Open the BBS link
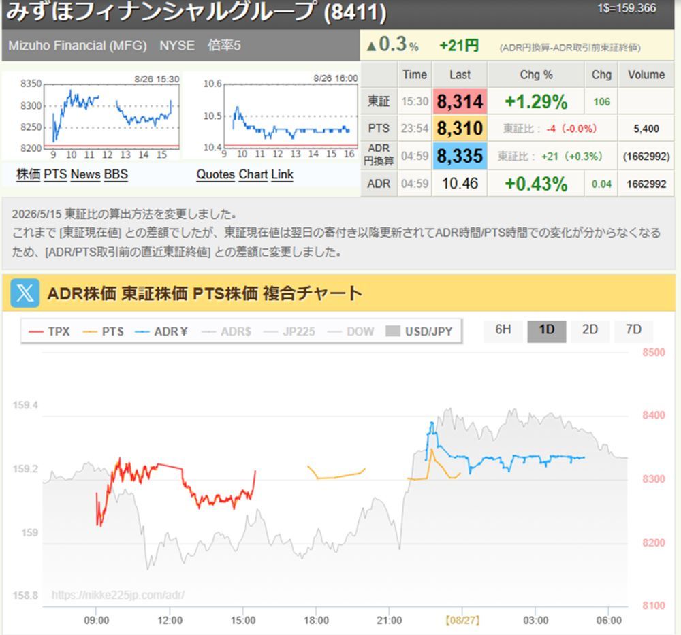 tap(116, 174)
